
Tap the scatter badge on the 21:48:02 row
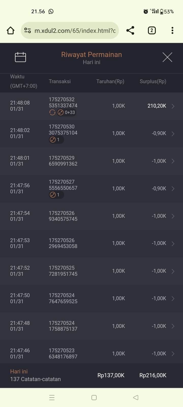(x=56, y=140)
